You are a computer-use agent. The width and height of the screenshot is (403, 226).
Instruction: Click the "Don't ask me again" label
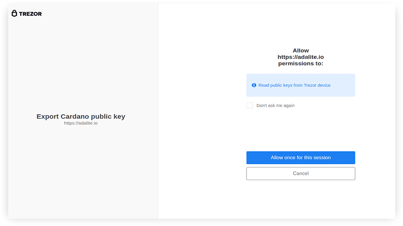(275, 106)
